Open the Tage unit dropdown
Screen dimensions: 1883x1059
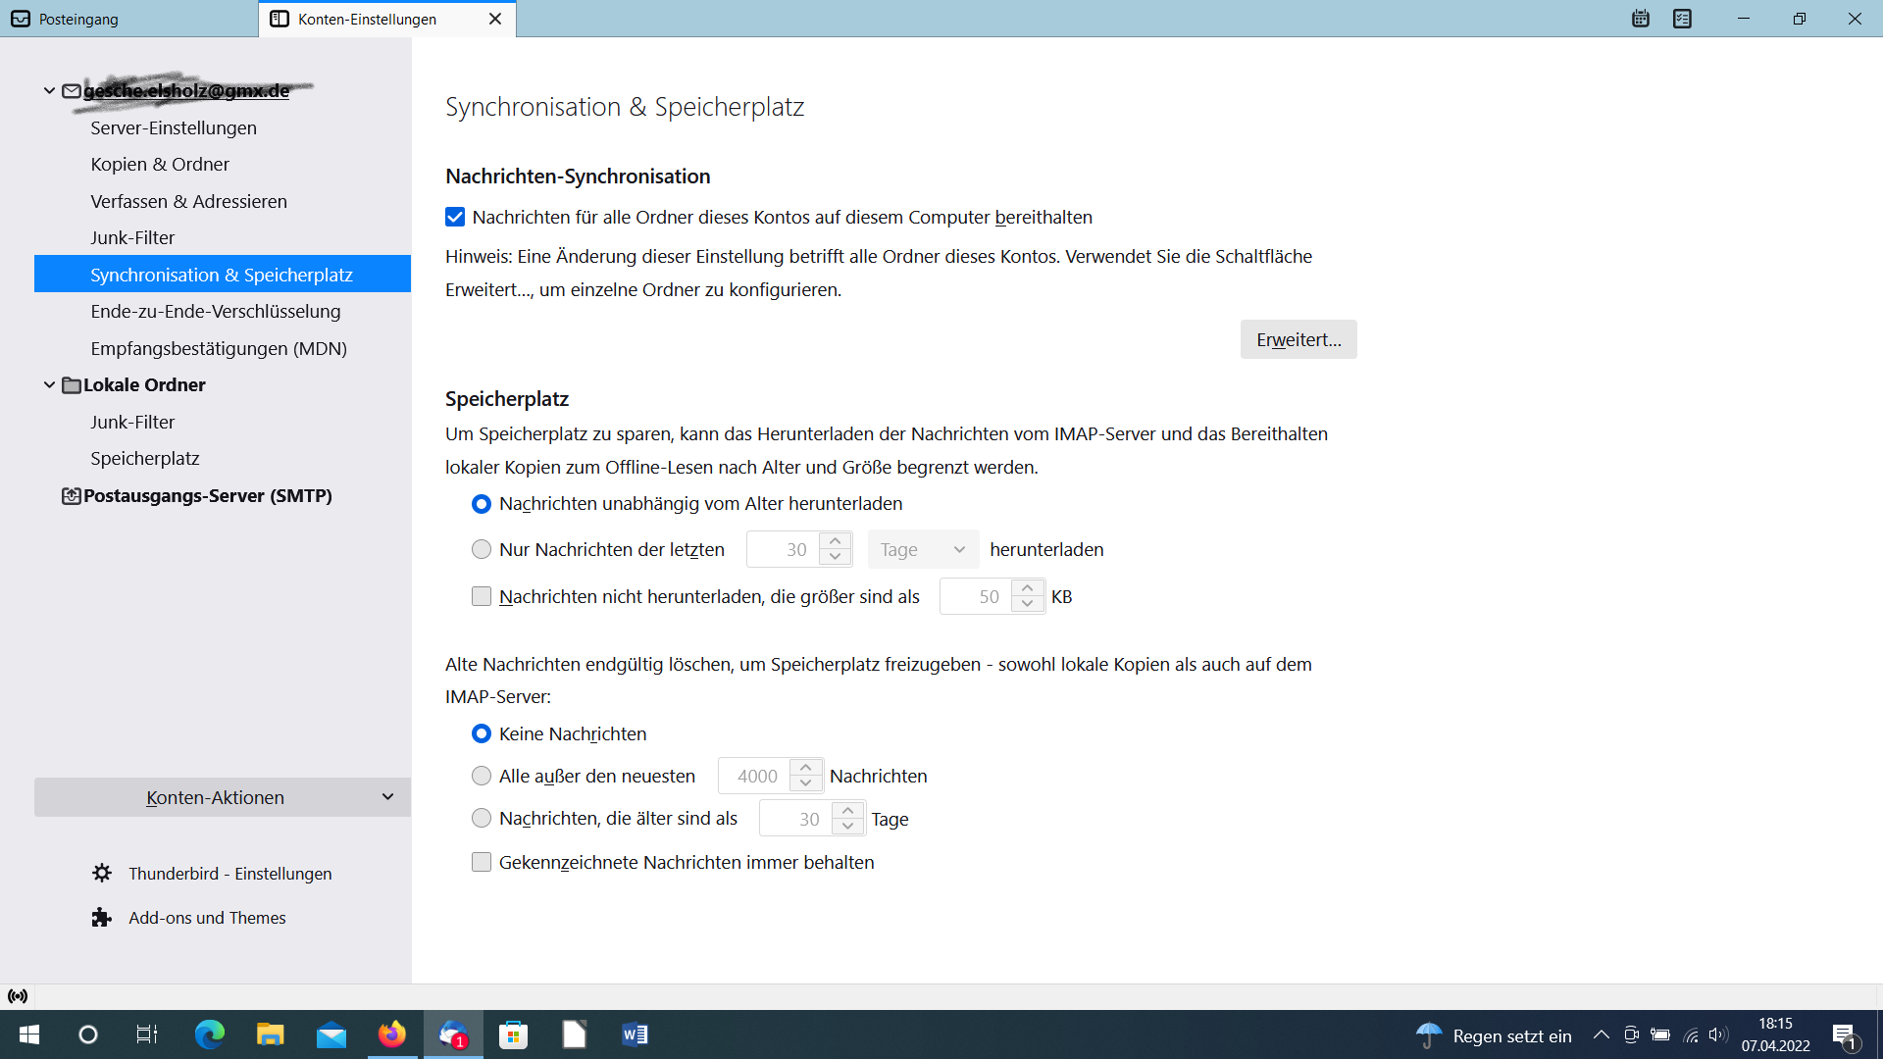pyautogui.click(x=923, y=549)
